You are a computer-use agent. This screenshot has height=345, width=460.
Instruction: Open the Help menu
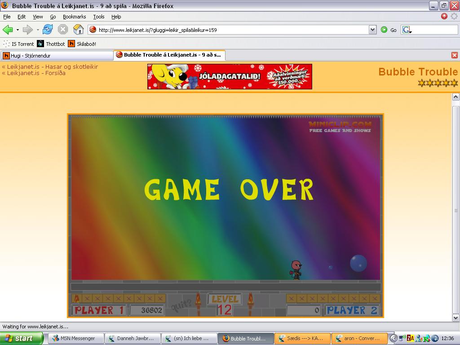[116, 17]
